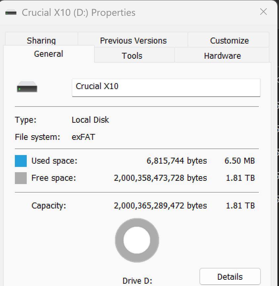Click the blue Used space color swatch

coord(21,161)
